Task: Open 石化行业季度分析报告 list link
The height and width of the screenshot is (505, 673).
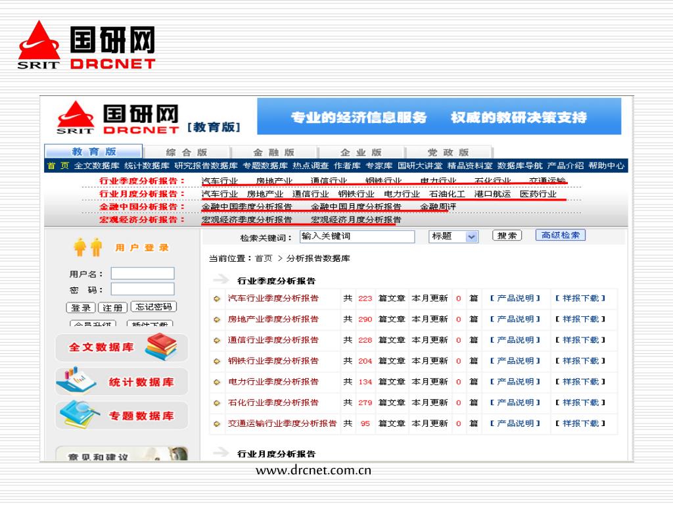Action: coord(273,403)
